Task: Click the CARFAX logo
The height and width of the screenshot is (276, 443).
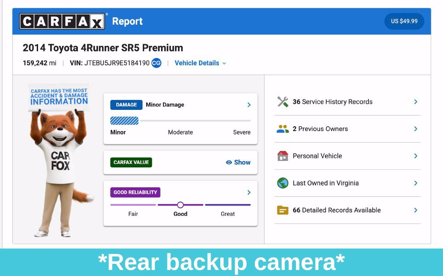Action: point(62,21)
